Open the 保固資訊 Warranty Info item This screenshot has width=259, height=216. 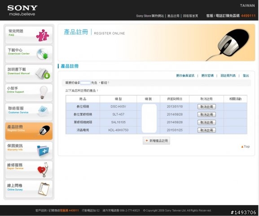coord(29,150)
